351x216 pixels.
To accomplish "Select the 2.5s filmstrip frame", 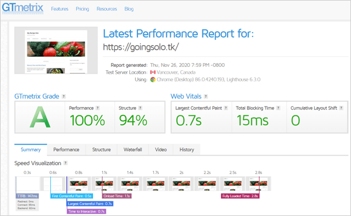I will coord(233,183).
